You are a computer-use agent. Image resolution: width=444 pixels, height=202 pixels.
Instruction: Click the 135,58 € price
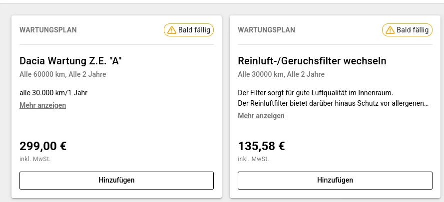tap(261, 146)
